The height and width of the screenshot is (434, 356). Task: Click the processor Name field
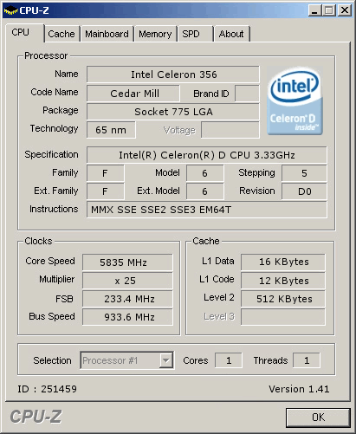173,74
